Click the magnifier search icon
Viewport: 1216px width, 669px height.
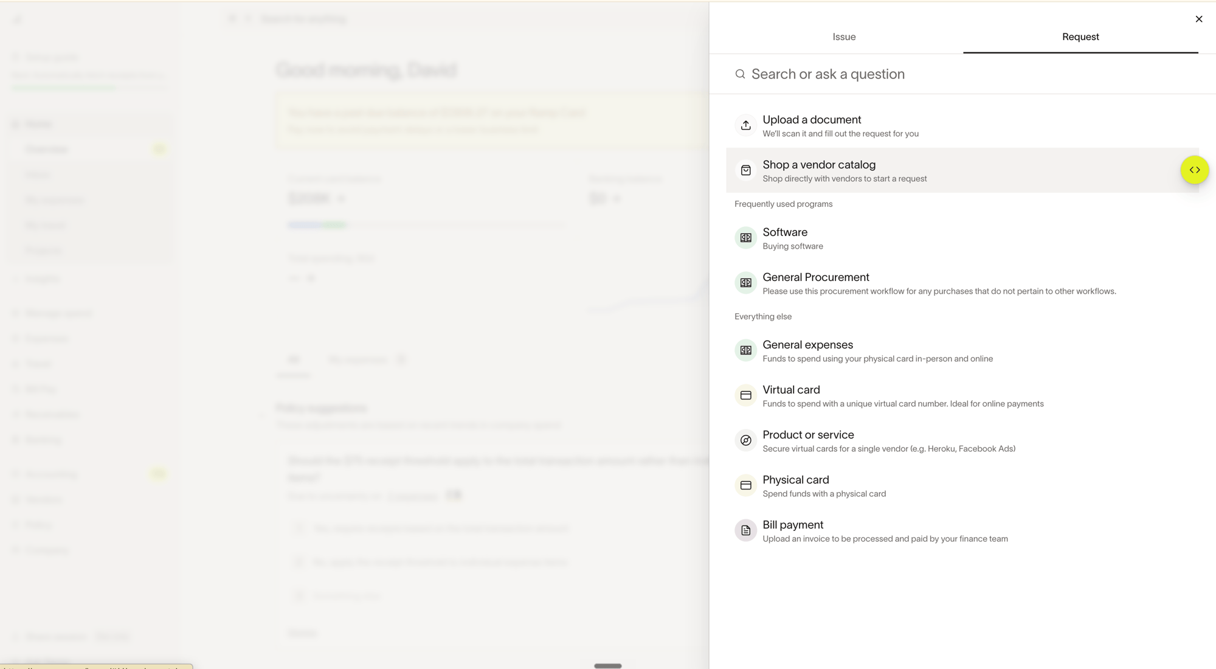point(740,74)
